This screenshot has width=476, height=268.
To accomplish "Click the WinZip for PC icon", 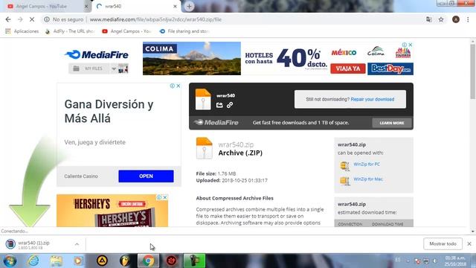I will click(x=344, y=166).
